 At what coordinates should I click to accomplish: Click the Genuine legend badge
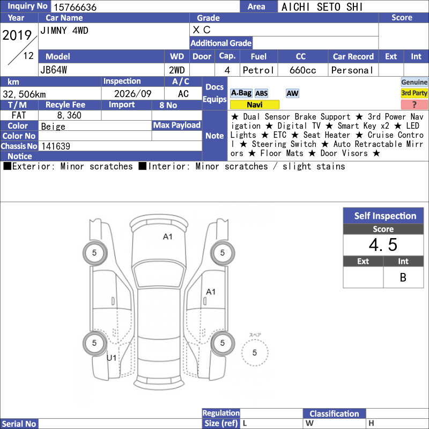[x=414, y=82]
